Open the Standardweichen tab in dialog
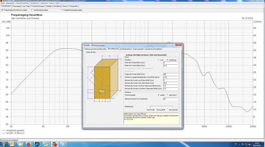The image size is (265, 147). (x=126, y=49)
